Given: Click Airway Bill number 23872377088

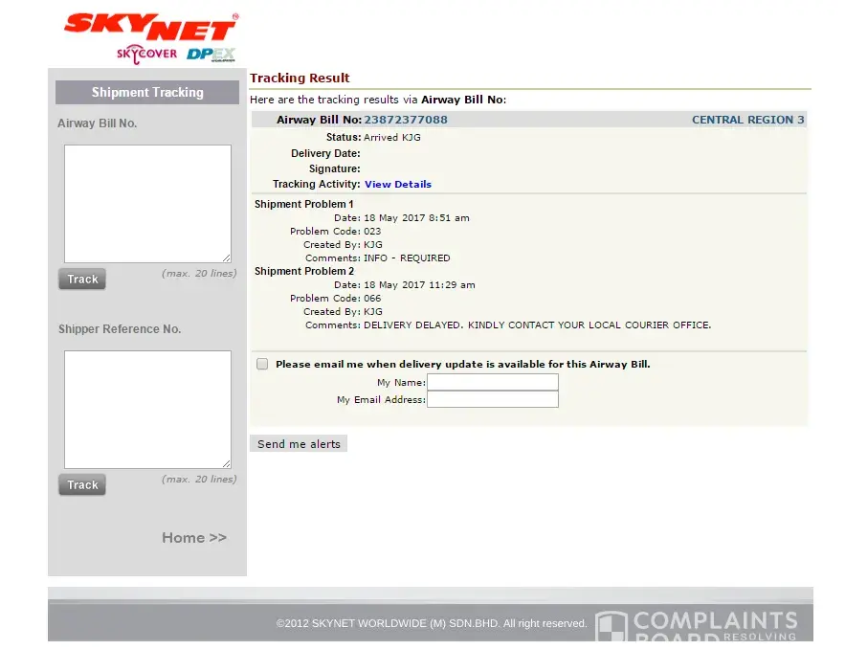Looking at the screenshot, I should pyautogui.click(x=405, y=120).
